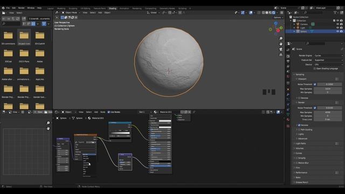Toggle the Use Nodes checkbox

(108, 112)
